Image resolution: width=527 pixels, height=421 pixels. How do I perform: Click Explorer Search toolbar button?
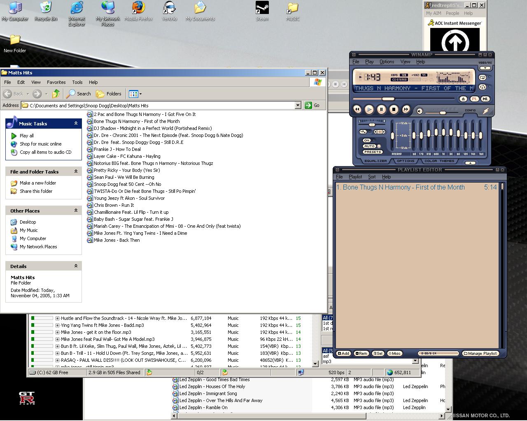(79, 94)
